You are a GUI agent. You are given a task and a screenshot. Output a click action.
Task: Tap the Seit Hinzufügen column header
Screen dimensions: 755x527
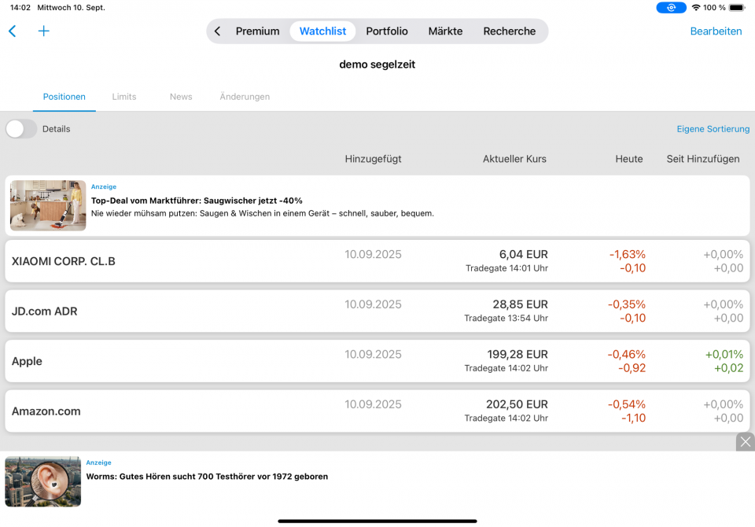(702, 159)
